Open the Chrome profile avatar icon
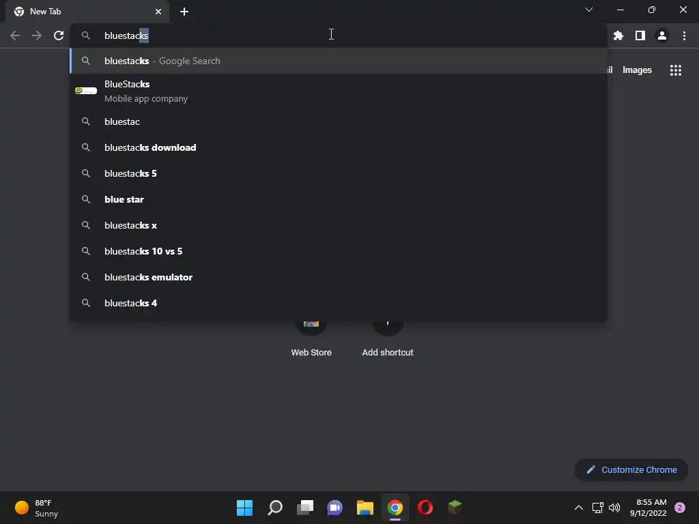 click(x=662, y=35)
